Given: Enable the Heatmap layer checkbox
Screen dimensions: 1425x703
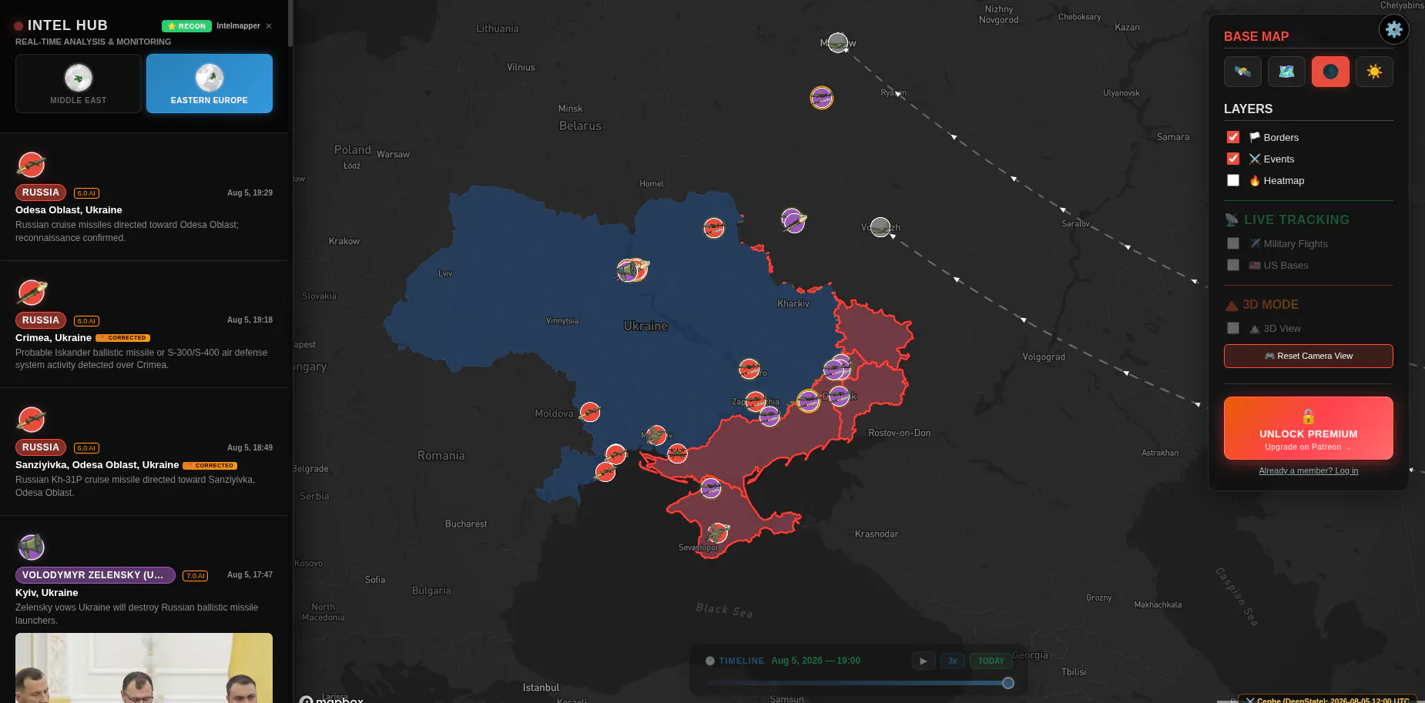Looking at the screenshot, I should click(x=1233, y=180).
